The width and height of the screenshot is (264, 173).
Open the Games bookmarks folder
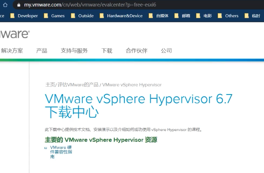click(54, 16)
